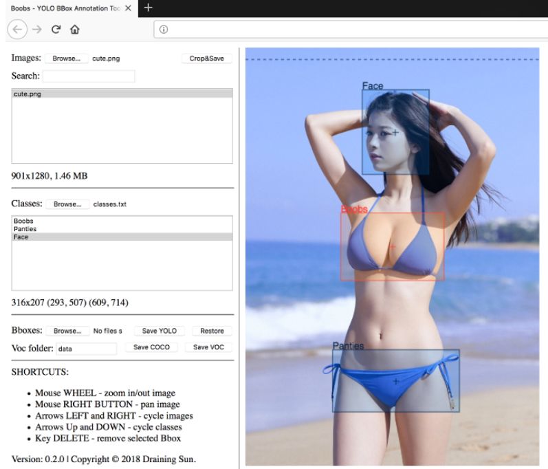Click the Restore button

click(212, 331)
